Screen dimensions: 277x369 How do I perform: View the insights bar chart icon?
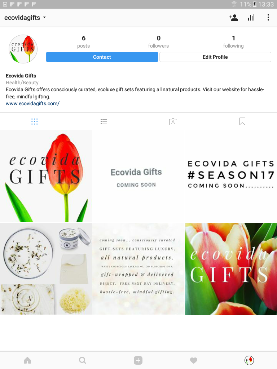(251, 17)
